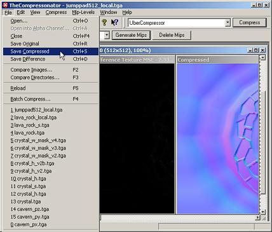Open recent file crystal_w_mask_v2.tga
Screen dimensions: 272x232
click(51, 156)
